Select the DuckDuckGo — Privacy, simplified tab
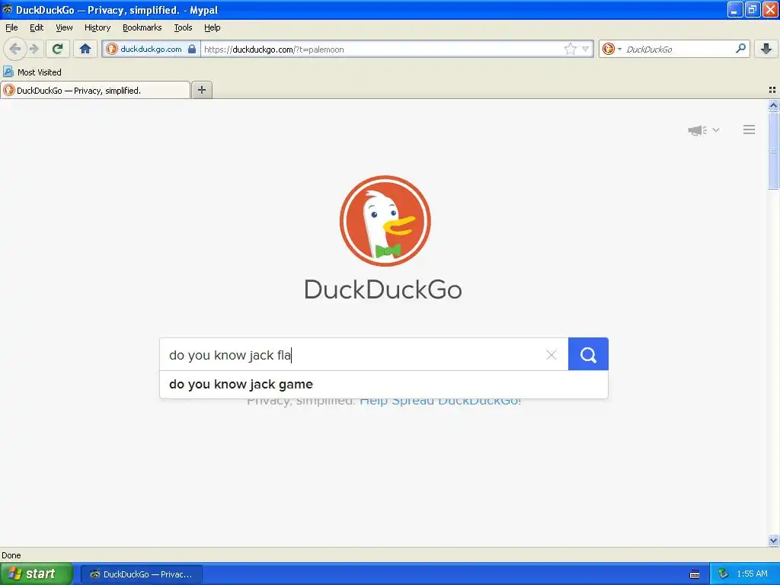This screenshot has width=780, height=585. point(95,90)
